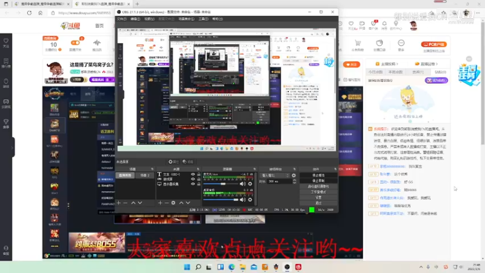Toggle lock on the 显示器采集 source
Image resolution: width=485 pixels, height=273 pixels.
tap(199, 184)
